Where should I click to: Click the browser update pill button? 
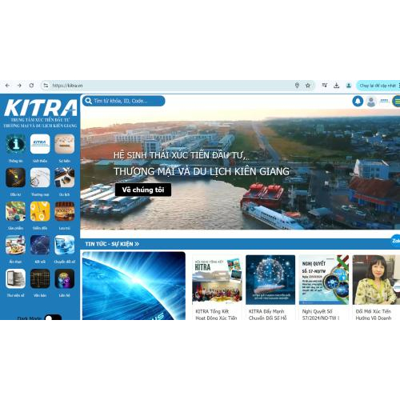(x=378, y=86)
